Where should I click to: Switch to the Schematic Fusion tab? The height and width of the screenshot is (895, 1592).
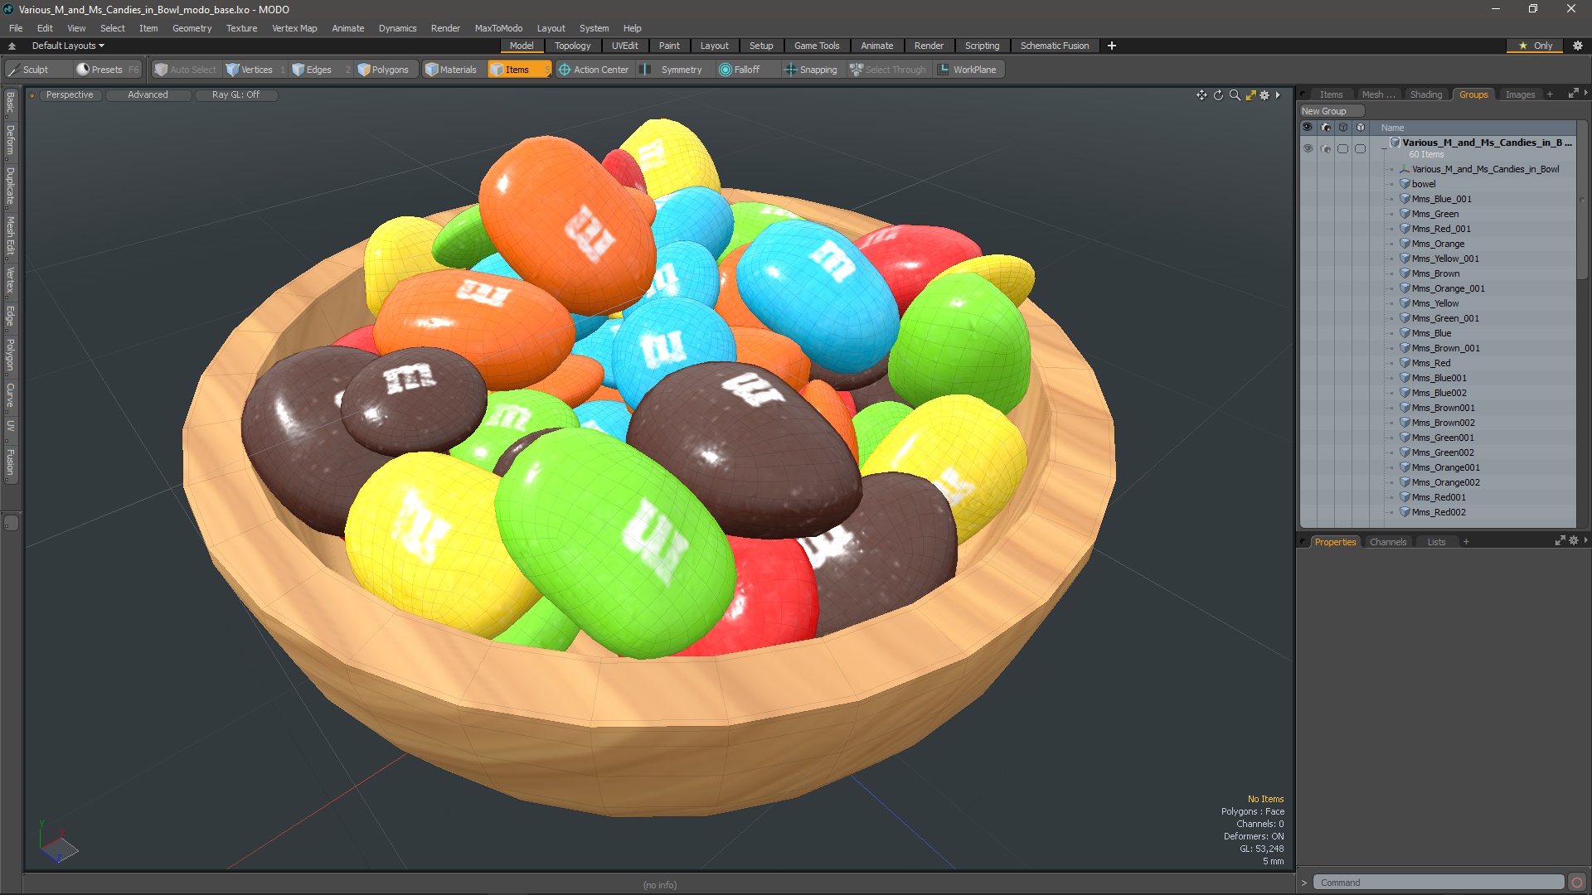(1055, 46)
